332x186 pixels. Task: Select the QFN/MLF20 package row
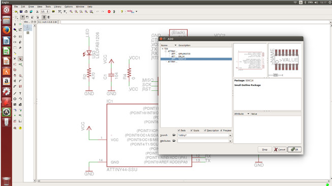[196, 54]
